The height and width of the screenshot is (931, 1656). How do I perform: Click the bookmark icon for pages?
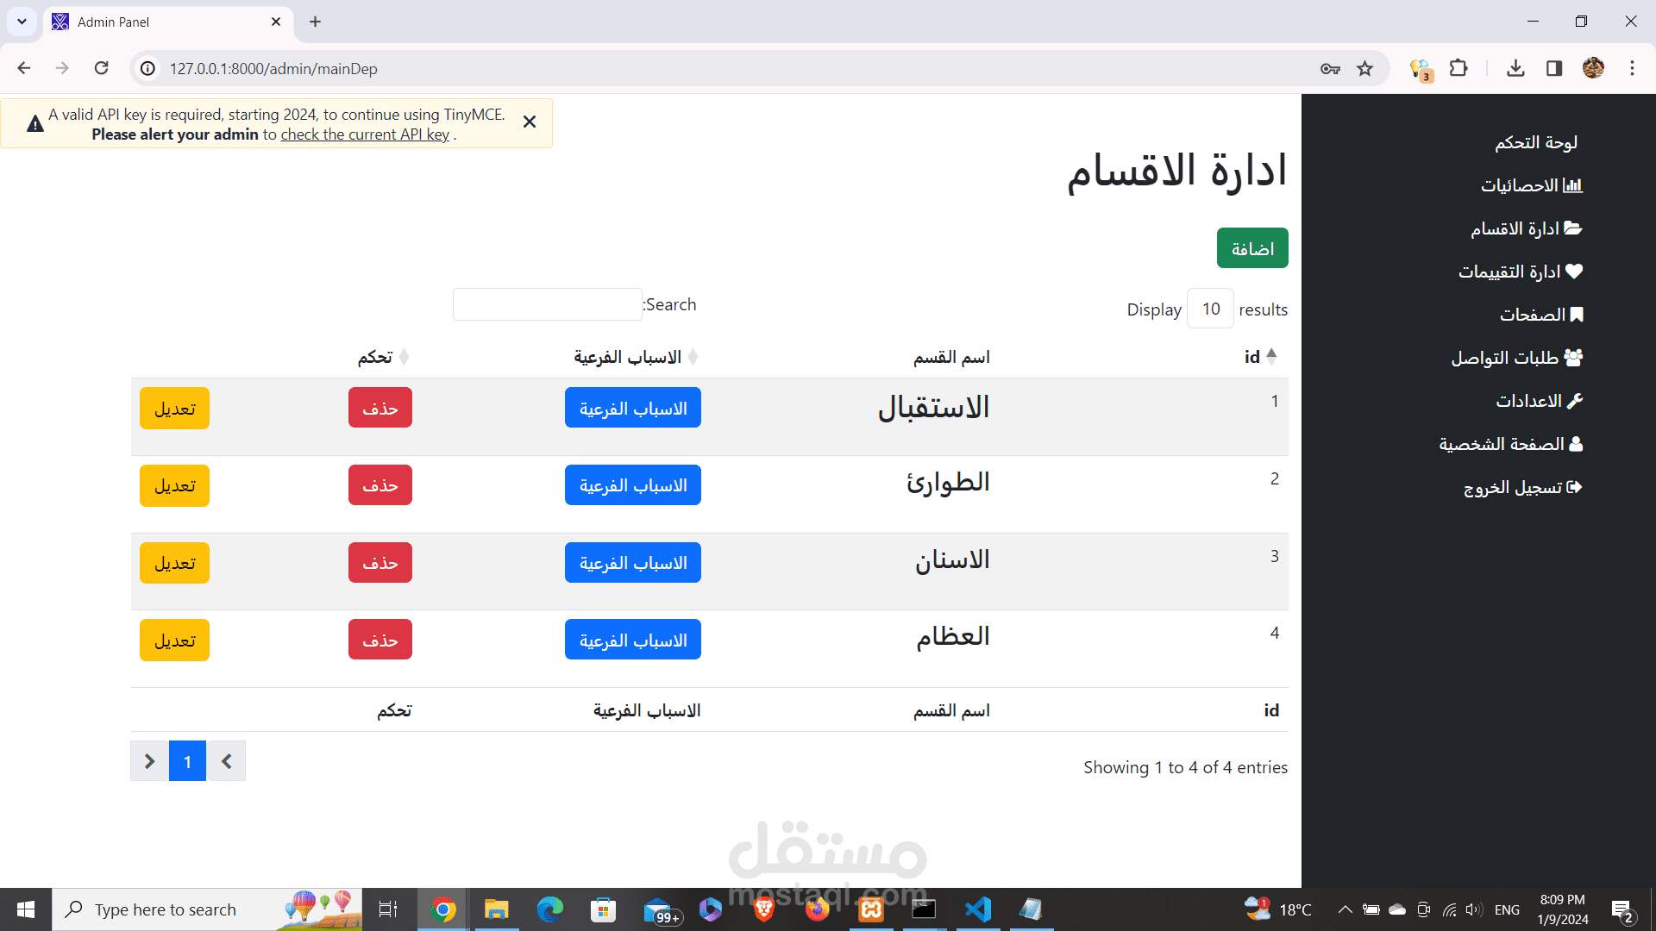pyautogui.click(x=1577, y=315)
